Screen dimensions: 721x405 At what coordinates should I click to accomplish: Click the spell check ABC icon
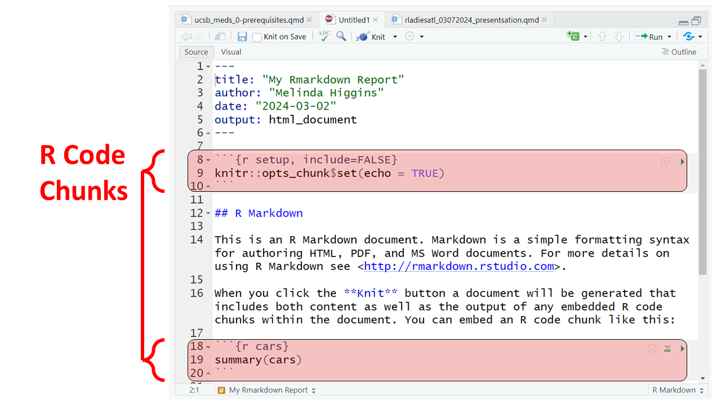coord(324,36)
